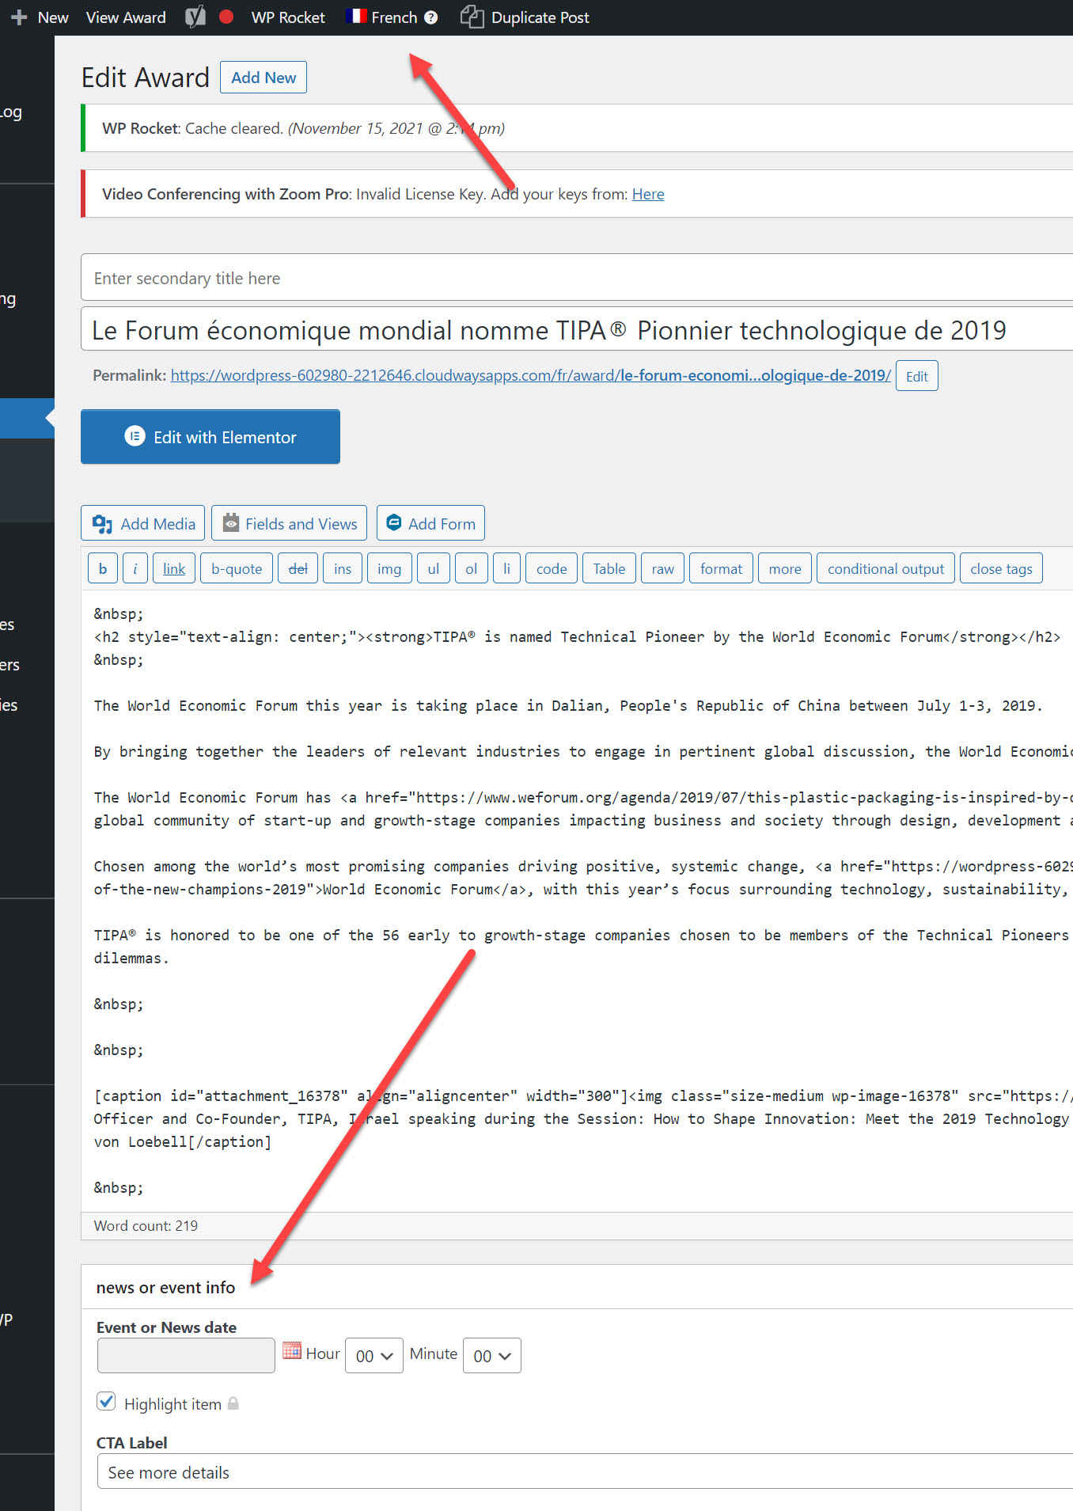Click the plus icon beside New

(19, 17)
